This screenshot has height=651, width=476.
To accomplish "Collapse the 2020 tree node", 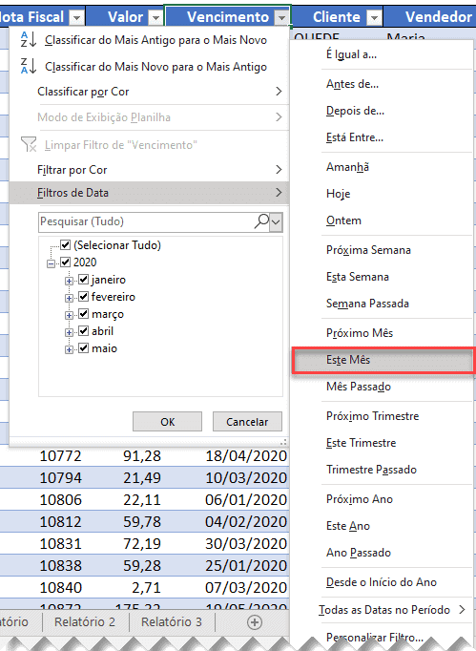I will point(51,263).
